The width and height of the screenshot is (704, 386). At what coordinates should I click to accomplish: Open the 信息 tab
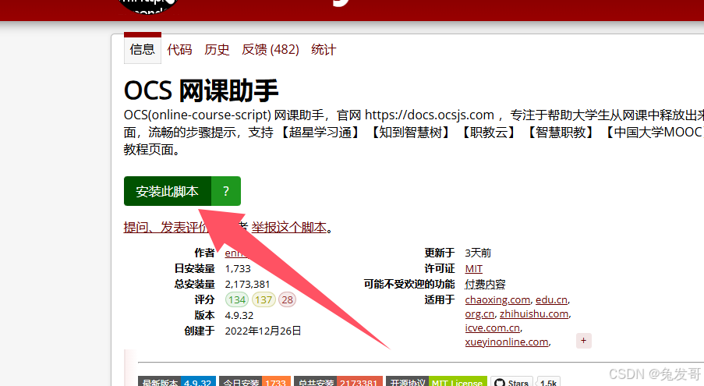click(x=143, y=49)
